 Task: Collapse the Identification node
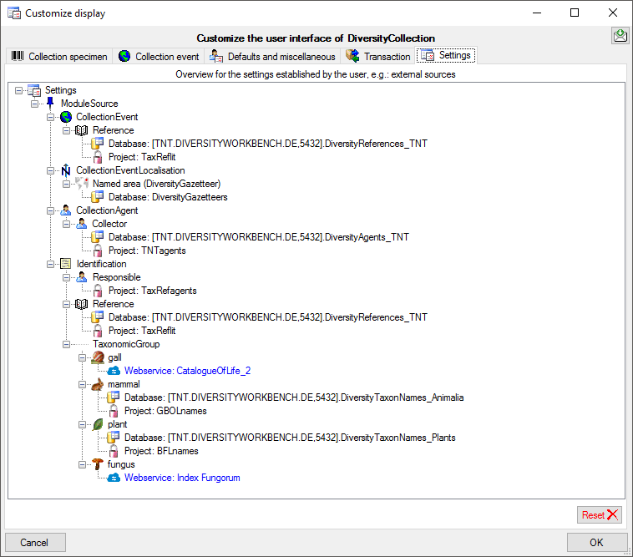(50, 264)
